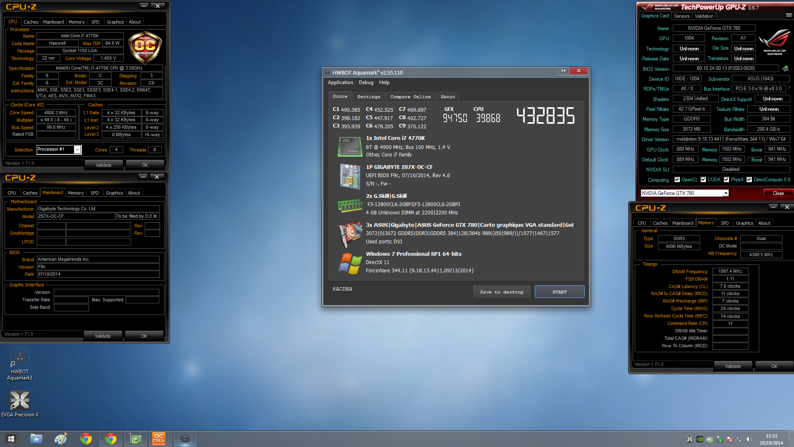Switch to the Validation tab in GPU-Z
Image resolution: width=794 pixels, height=447 pixels.
pos(704,16)
